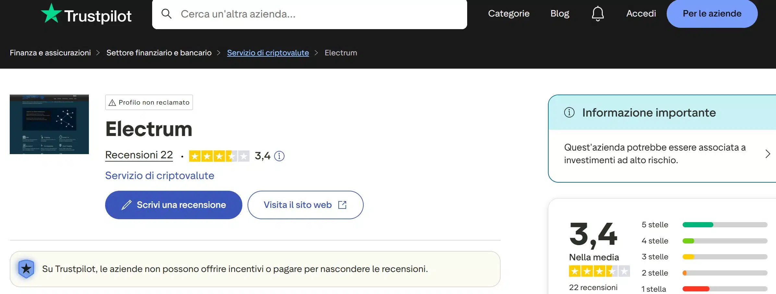Image resolution: width=776 pixels, height=294 pixels.
Task: Expand the Informazione importante warning details
Action: pyautogui.click(x=768, y=153)
